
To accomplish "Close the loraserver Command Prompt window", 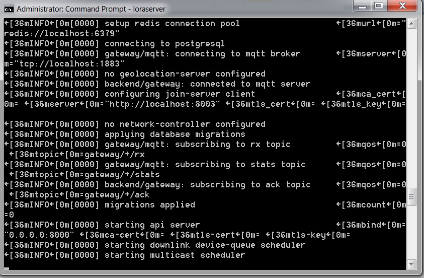I will [x=403, y=6].
